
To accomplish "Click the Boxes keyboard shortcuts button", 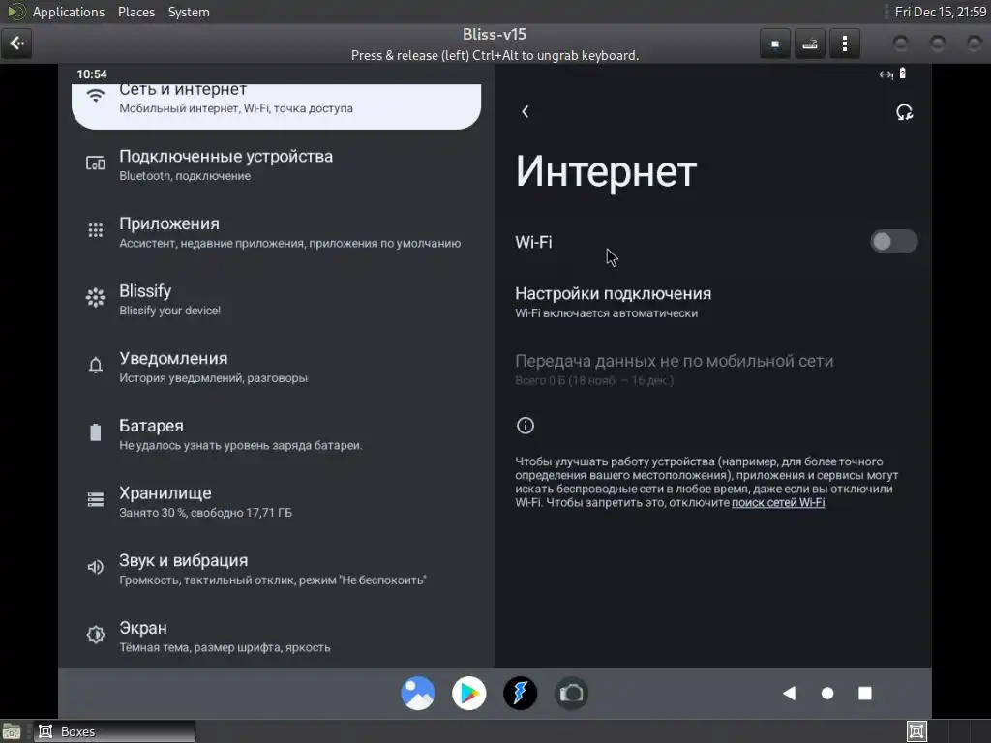I will (x=810, y=44).
